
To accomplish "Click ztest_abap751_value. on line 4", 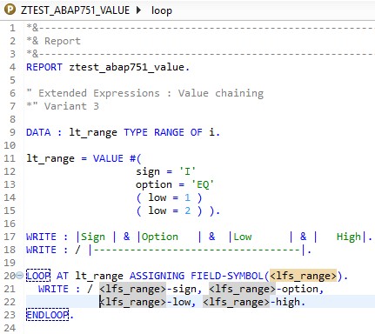I will pyautogui.click(x=130, y=68).
